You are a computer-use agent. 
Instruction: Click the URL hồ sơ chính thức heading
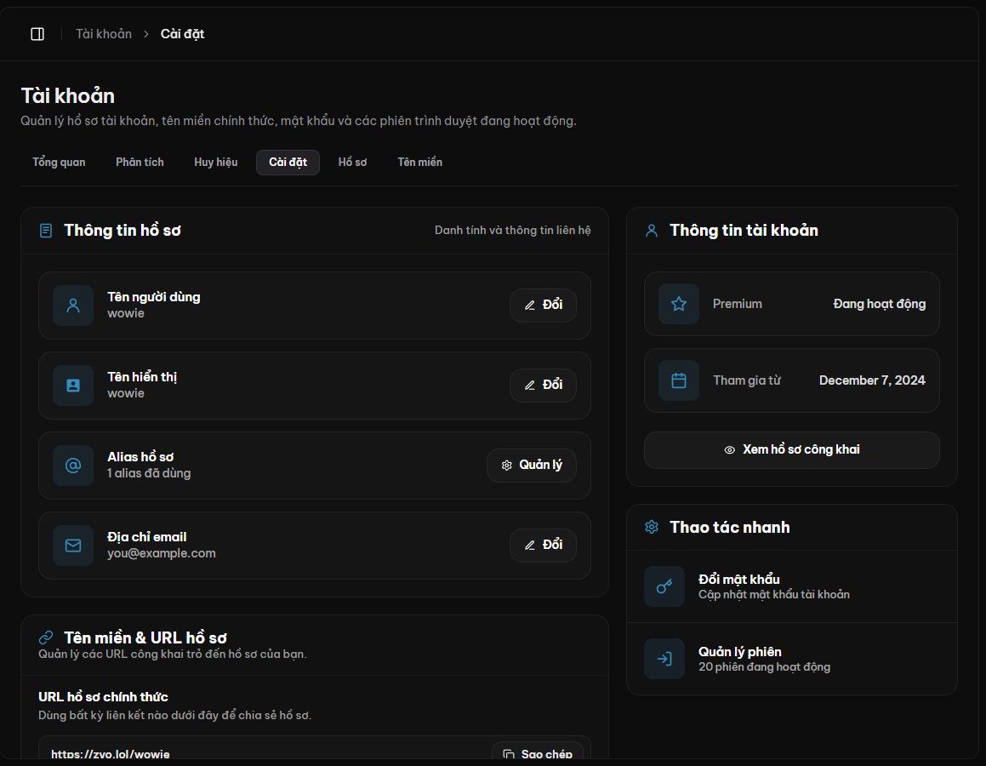(x=103, y=697)
